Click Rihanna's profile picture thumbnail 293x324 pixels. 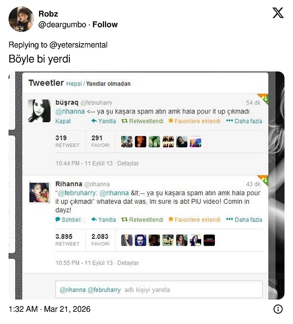click(39, 192)
